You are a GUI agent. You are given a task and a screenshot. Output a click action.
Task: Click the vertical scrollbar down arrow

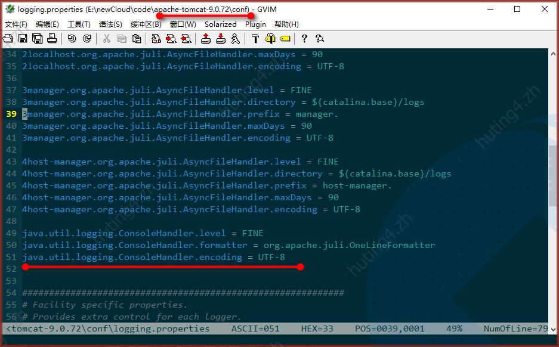point(553,329)
